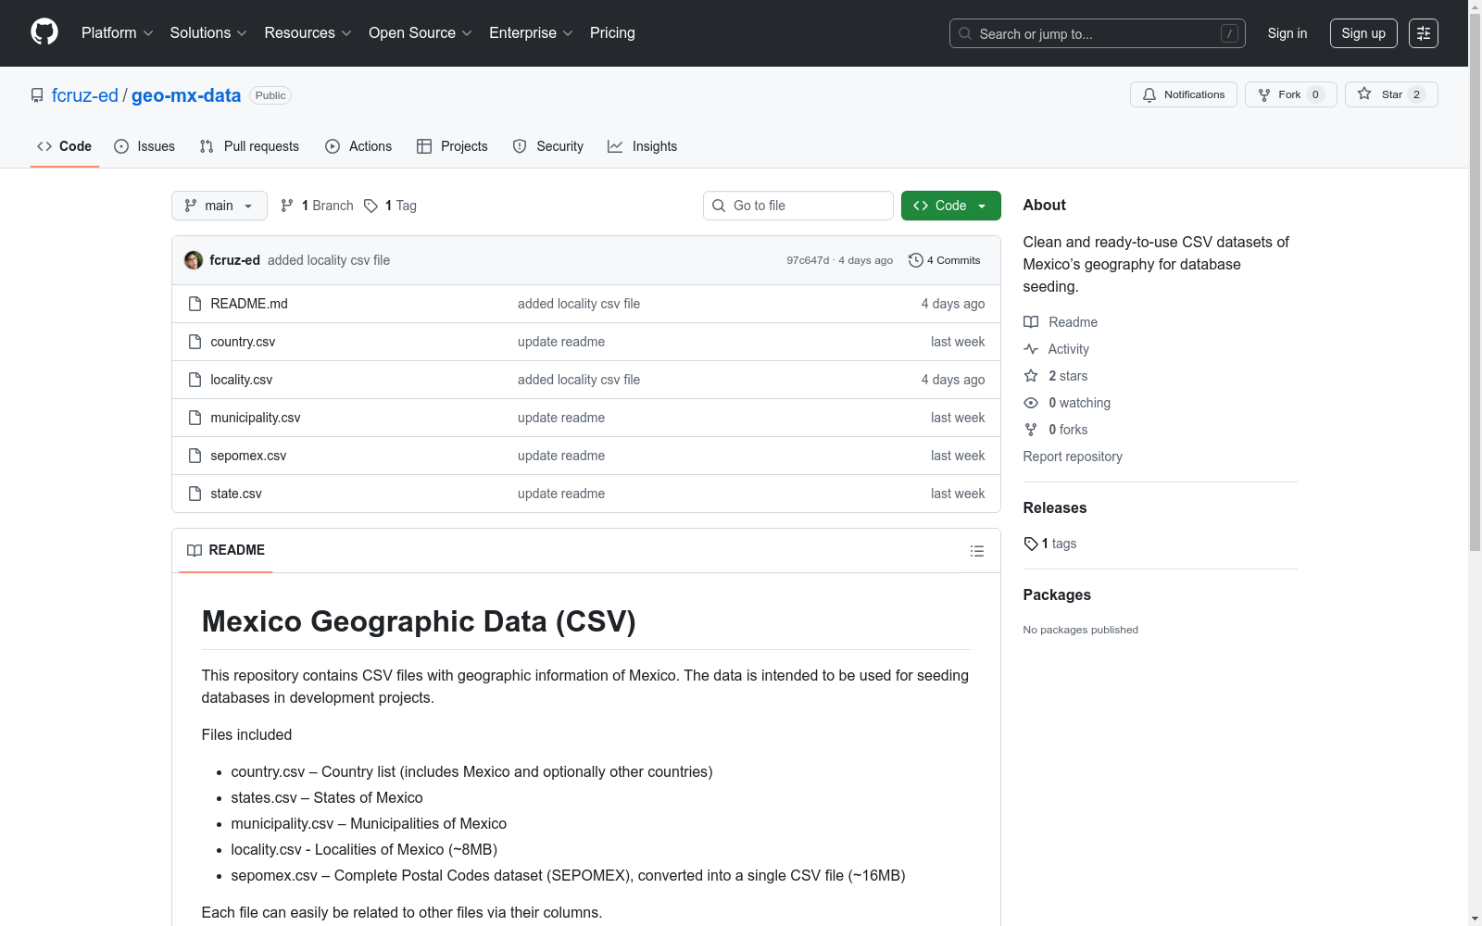Open the green Code dropdown

pyautogui.click(x=950, y=206)
